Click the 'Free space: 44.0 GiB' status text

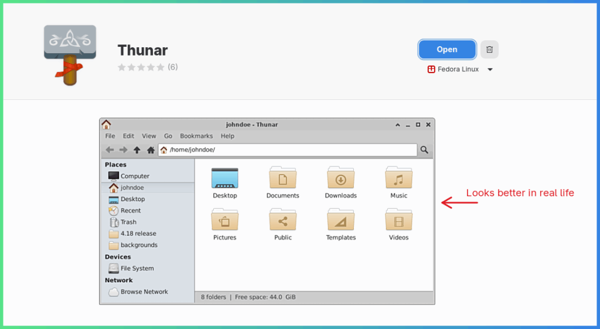pos(265,297)
